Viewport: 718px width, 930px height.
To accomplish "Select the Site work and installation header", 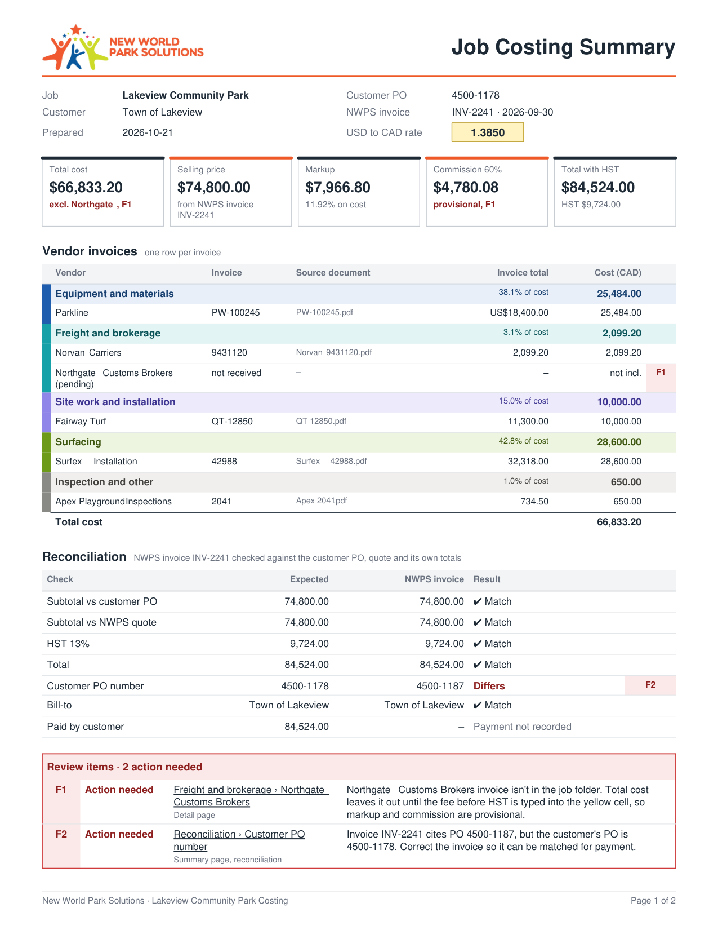I will pos(359,402).
